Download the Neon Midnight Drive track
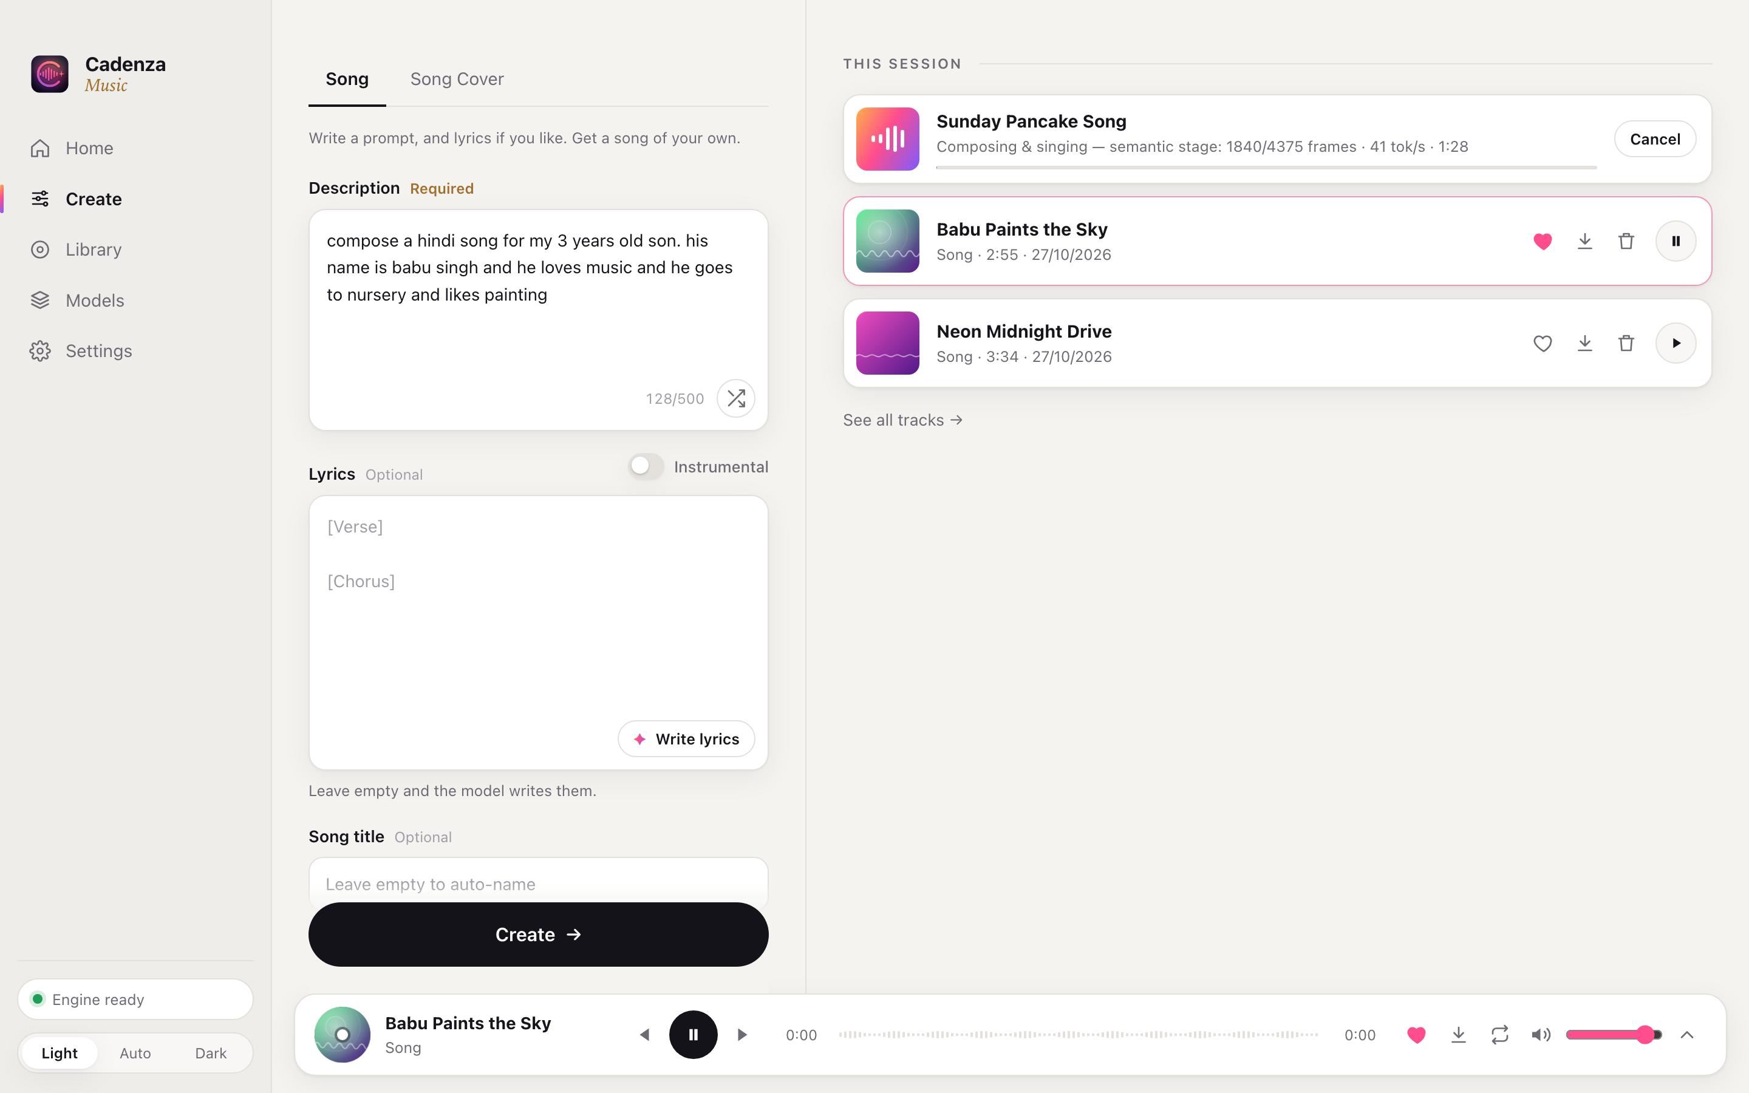 (x=1584, y=342)
